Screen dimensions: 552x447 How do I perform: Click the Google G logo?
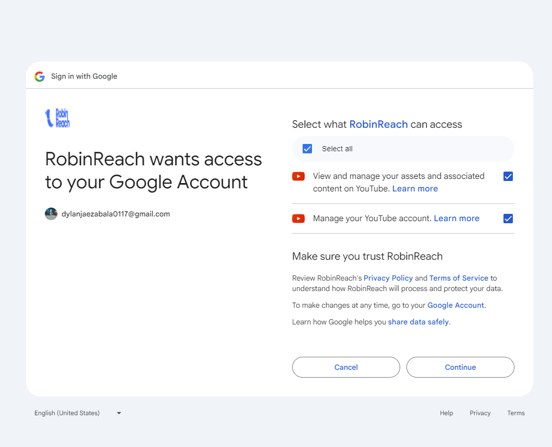[40, 76]
